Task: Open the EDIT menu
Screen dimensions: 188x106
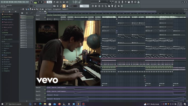Action: coord(5,2)
